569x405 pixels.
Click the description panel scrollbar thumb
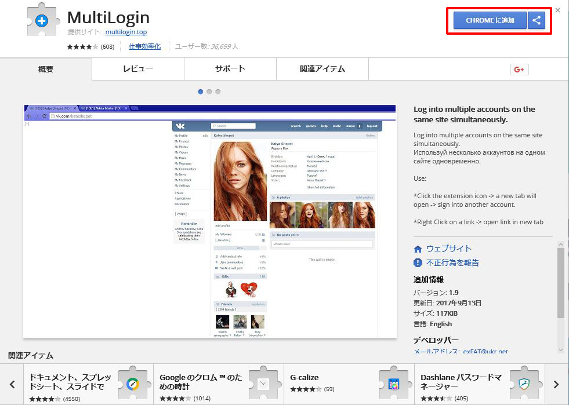tap(561, 283)
